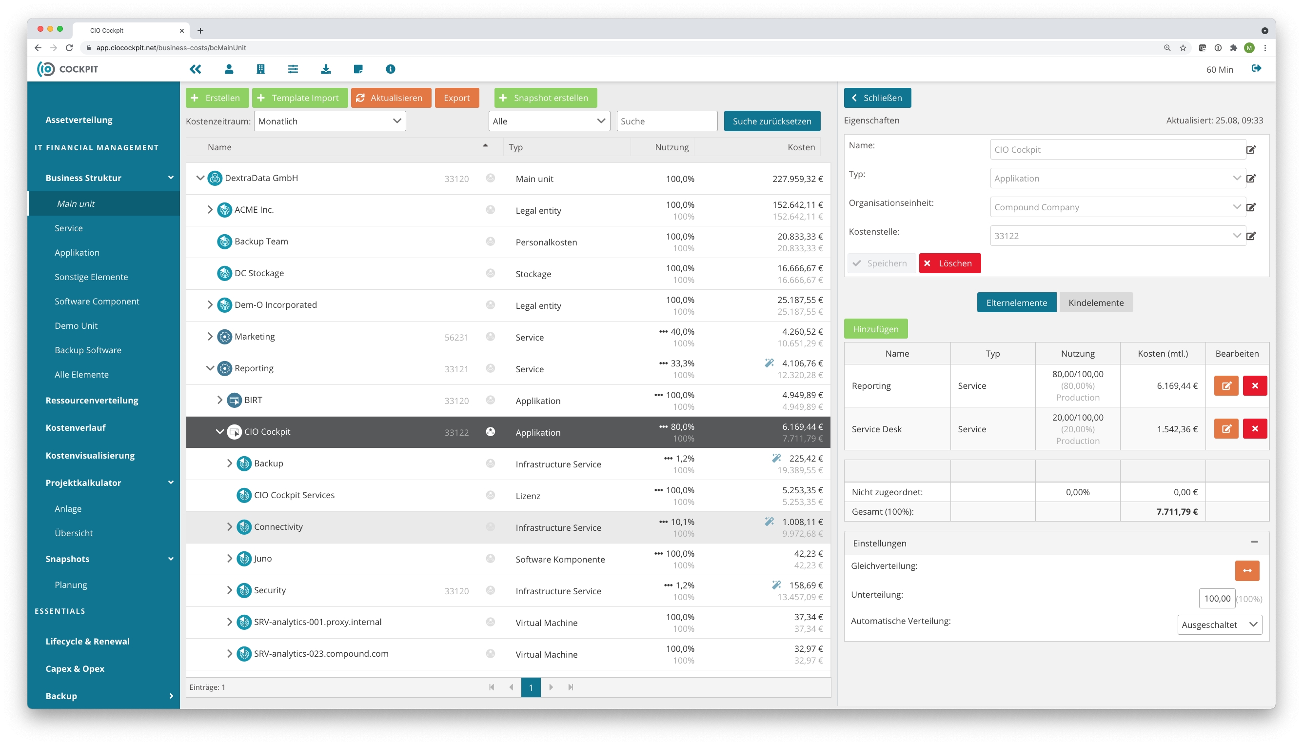This screenshot has width=1303, height=745.
Task: Click the edit pencil icon beside Name field
Action: click(x=1251, y=150)
